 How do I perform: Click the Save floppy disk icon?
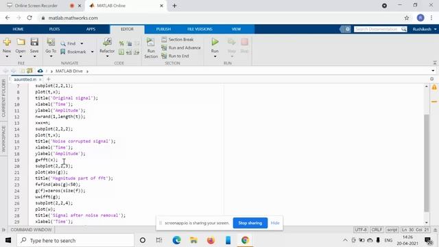pos(34,42)
